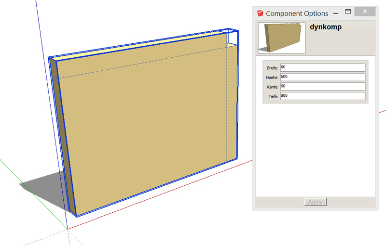The height and width of the screenshot is (245, 386).
Task: Close the Component Options dialog
Action: pyautogui.click(x=367, y=11)
